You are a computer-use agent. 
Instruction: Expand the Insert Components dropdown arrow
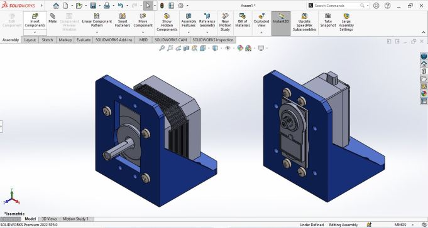(35, 33)
